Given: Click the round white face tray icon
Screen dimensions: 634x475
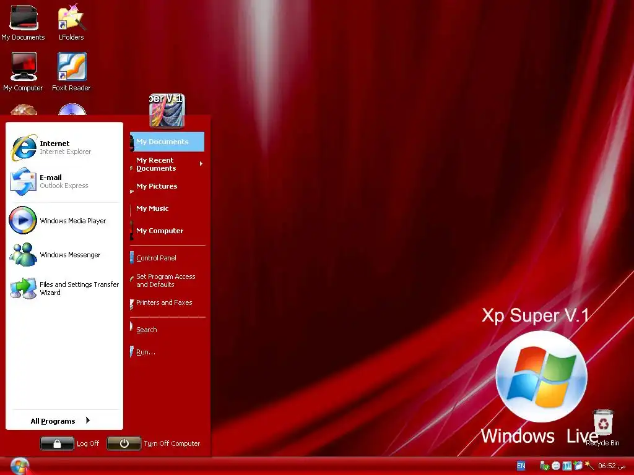Looking at the screenshot, I should (556, 466).
